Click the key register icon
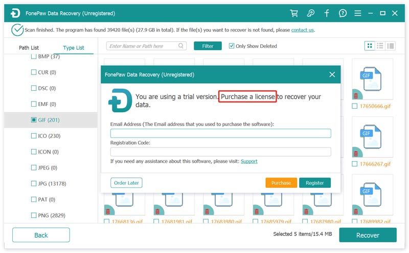409x253 pixels. (x=310, y=13)
